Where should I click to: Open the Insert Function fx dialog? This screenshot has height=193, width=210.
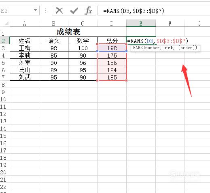click(88, 11)
